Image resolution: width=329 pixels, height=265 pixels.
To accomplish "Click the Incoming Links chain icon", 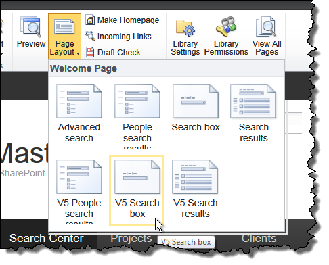I will [x=90, y=36].
